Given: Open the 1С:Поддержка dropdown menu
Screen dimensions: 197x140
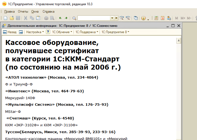Looking at the screenshot, I should (87, 32).
